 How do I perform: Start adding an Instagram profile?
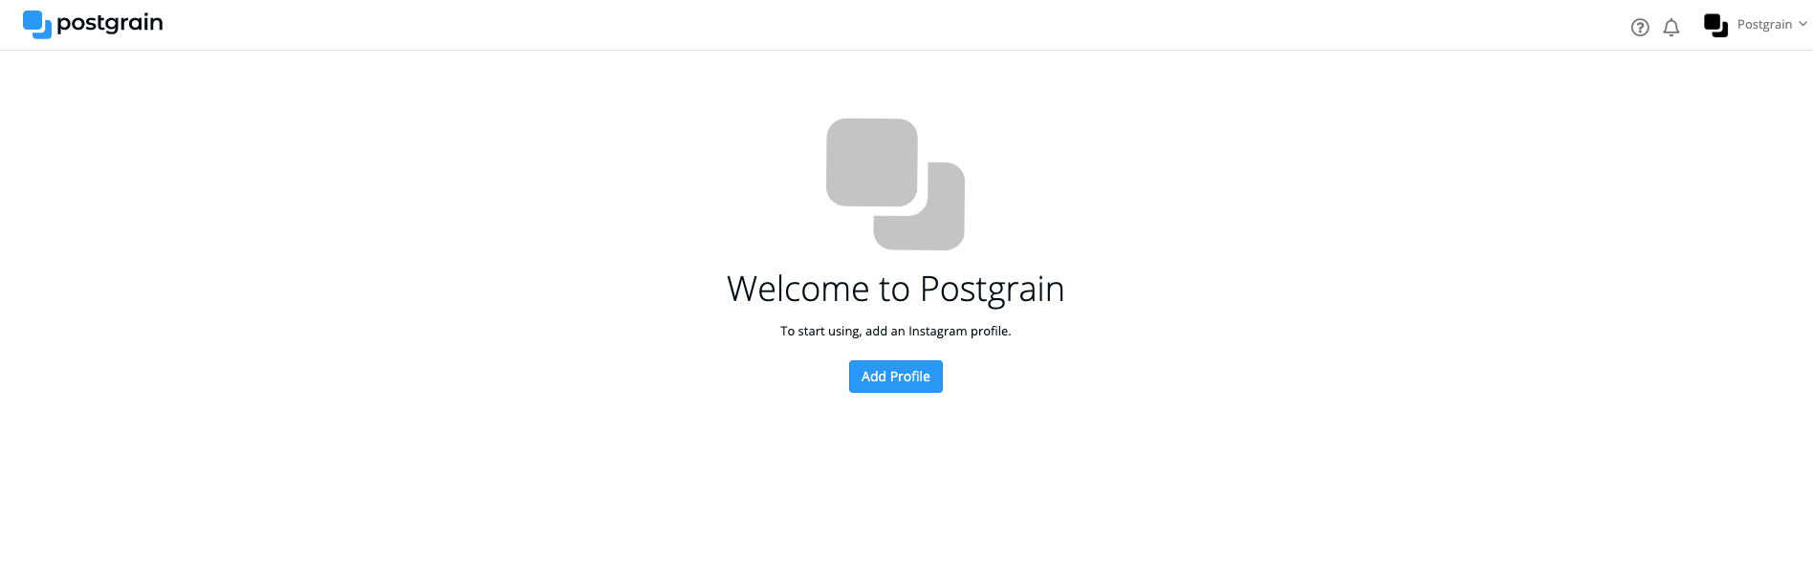pyautogui.click(x=896, y=377)
